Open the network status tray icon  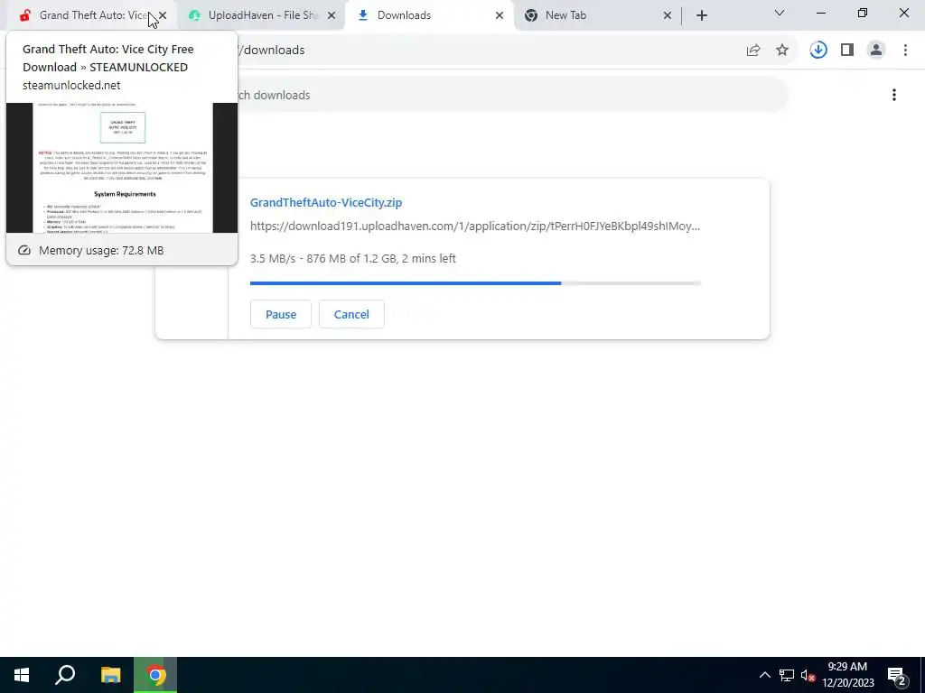787,675
